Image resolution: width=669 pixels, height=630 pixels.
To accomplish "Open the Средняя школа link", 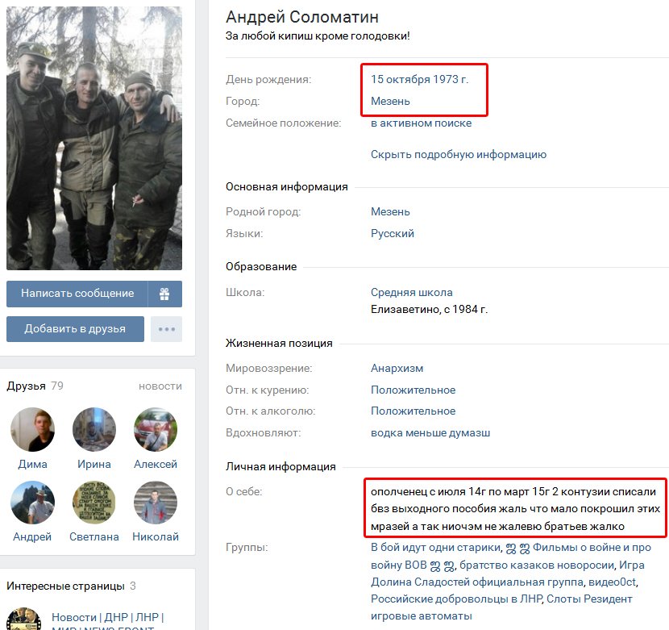I will [411, 293].
